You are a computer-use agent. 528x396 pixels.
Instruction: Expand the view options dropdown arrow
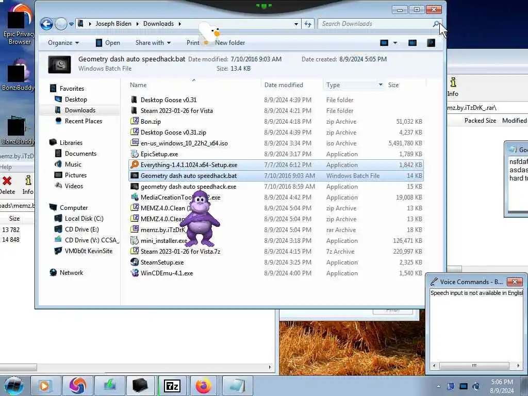pyautogui.click(x=395, y=43)
